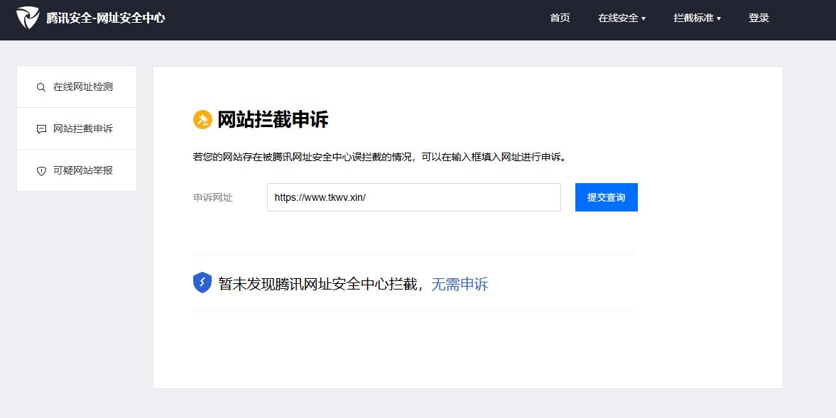Select 网站拦截申诉 in the sidebar
Screen dimensions: 836x418
click(77, 128)
